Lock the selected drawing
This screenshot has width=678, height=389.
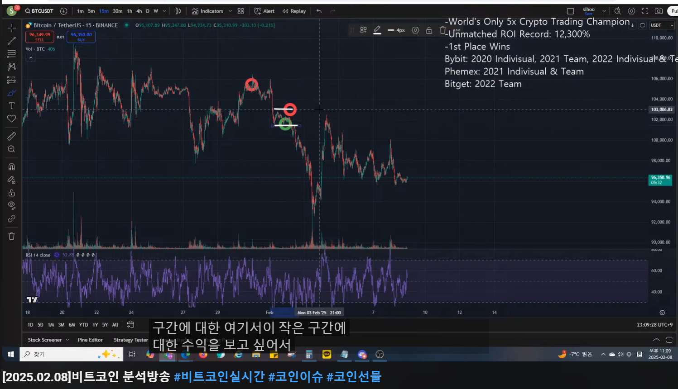(429, 30)
